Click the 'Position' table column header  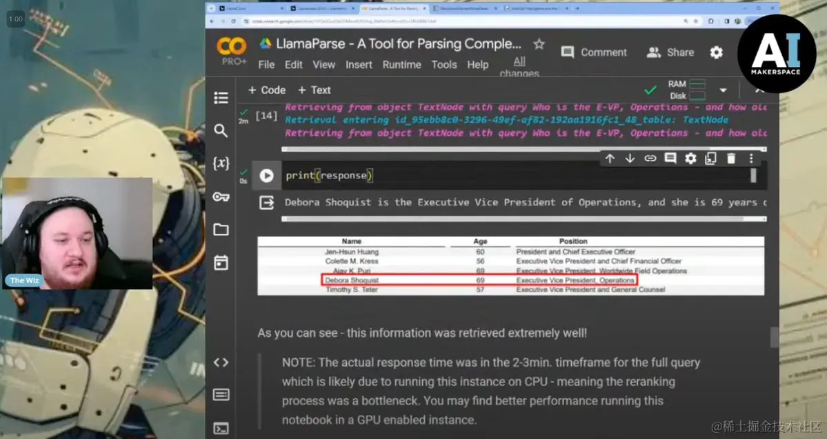coord(573,241)
